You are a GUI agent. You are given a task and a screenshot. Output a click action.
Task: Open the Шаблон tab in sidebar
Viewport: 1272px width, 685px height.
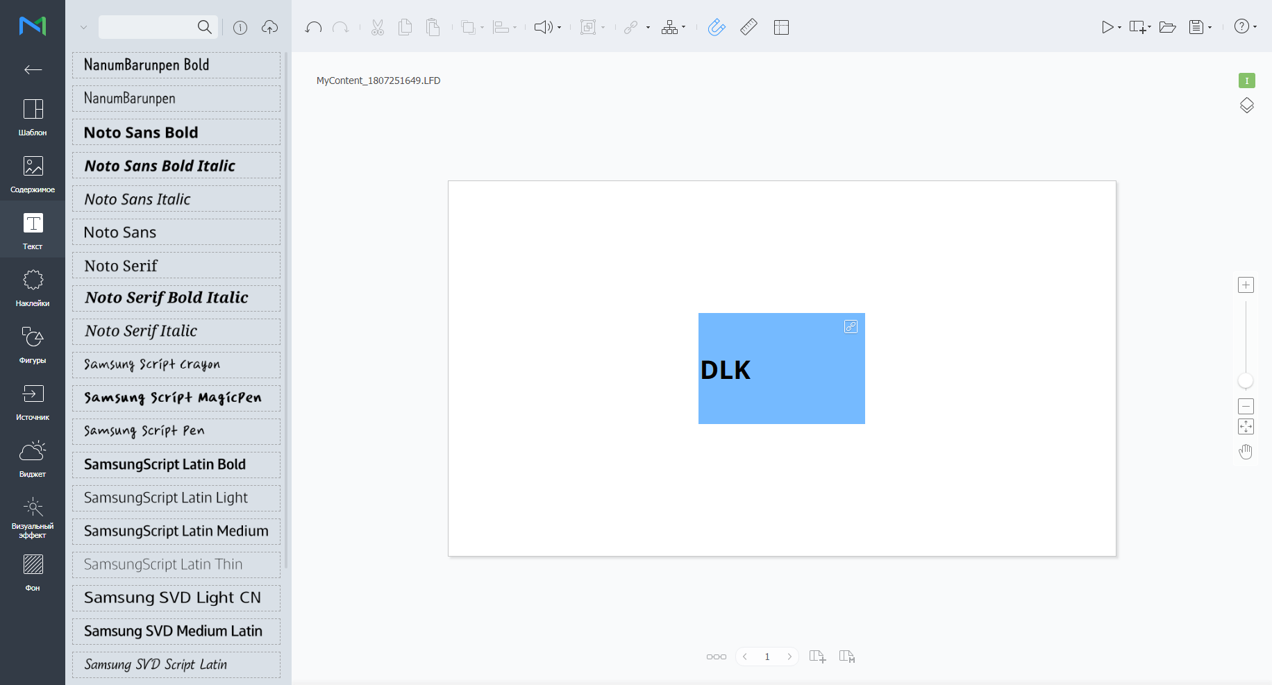tap(33, 117)
